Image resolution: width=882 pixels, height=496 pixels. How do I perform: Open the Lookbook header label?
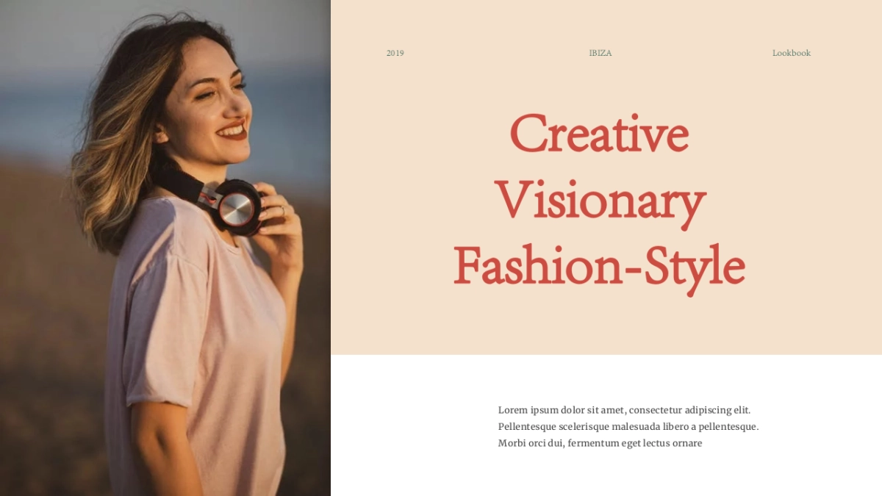coord(792,53)
